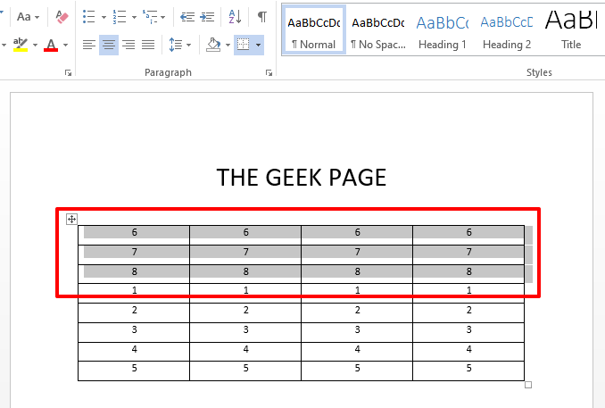Open the Borders dropdown arrow
Viewport: 605px width, 408px height.
(x=258, y=45)
